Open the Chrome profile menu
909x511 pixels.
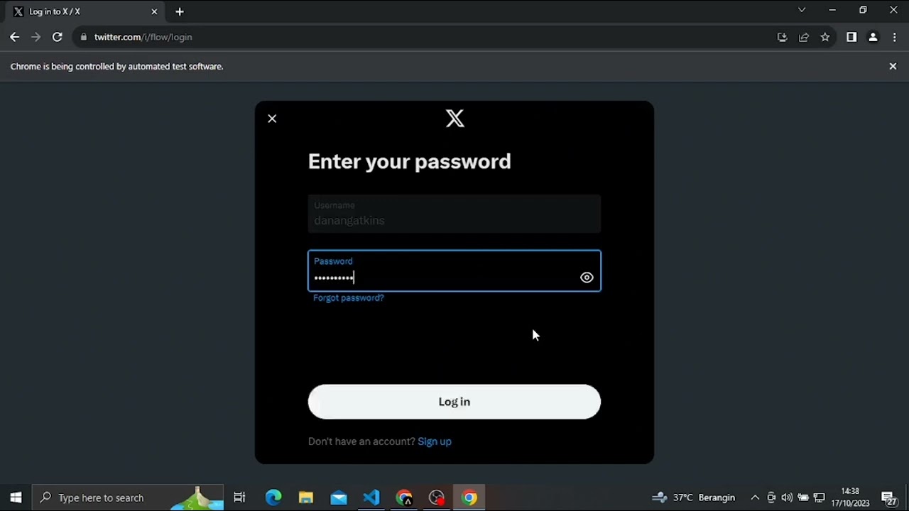[873, 37]
